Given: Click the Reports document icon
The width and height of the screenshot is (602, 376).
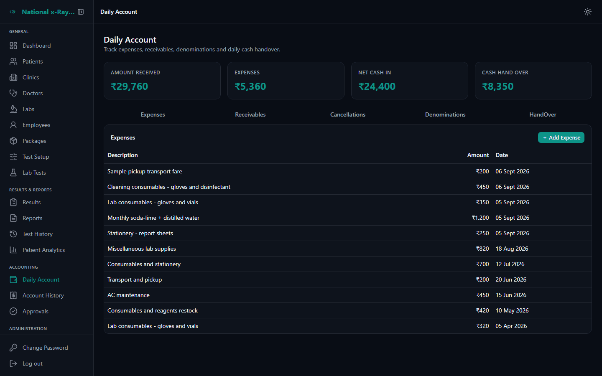Looking at the screenshot, I should tap(13, 218).
